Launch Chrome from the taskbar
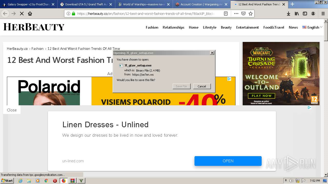The height and width of the screenshot is (184, 328). coord(46,181)
